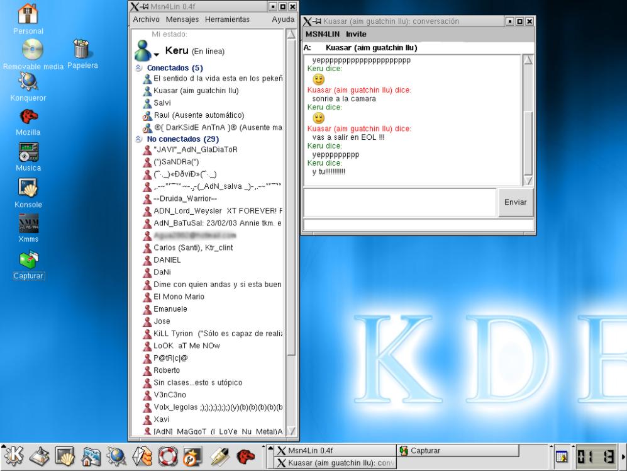This screenshot has width=627, height=471.
Task: Open the Ayuda menu
Action: tap(282, 20)
